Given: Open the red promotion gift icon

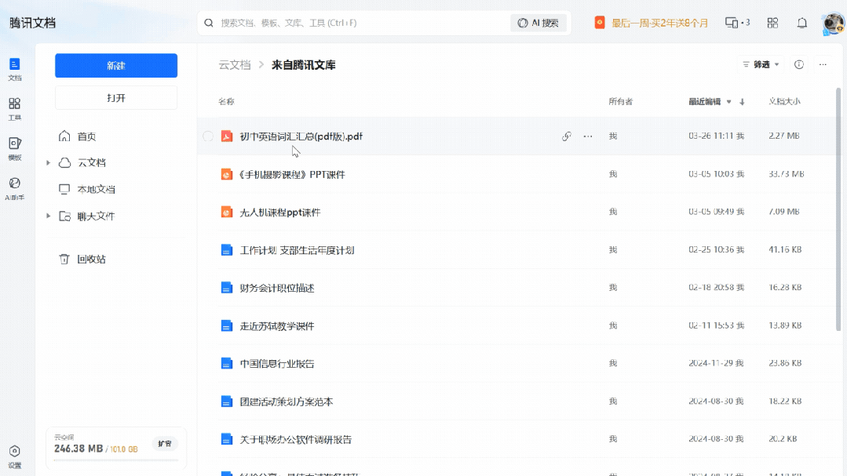Looking at the screenshot, I should 600,23.
